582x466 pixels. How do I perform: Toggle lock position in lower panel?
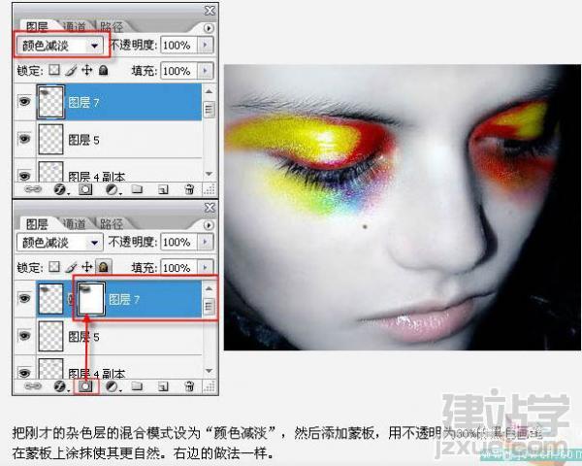tap(87, 267)
